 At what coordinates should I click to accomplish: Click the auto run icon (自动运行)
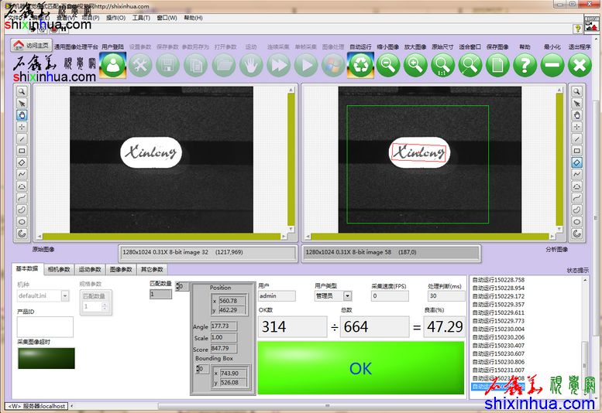tap(360, 65)
